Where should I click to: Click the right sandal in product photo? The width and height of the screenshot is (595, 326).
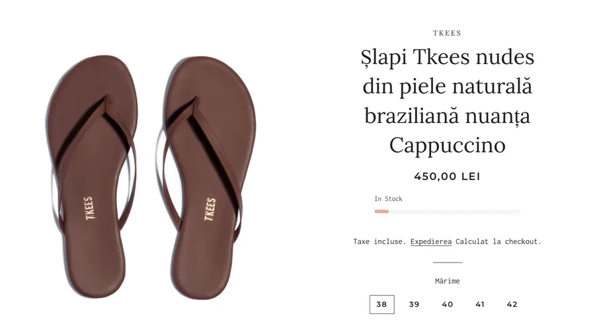210,178
